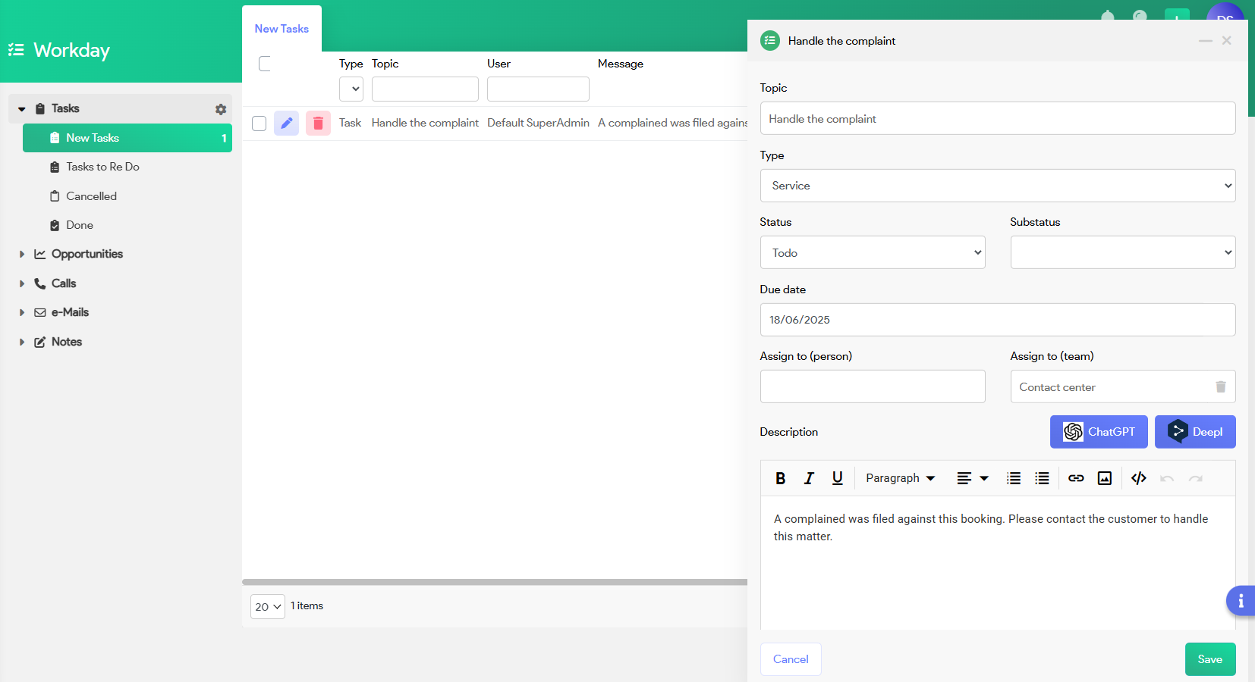Open the Type dropdown showing Service
The height and width of the screenshot is (682, 1255).
[997, 186]
